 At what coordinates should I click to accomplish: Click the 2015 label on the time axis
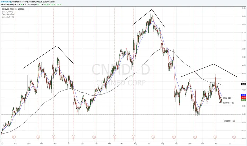[109, 144]
